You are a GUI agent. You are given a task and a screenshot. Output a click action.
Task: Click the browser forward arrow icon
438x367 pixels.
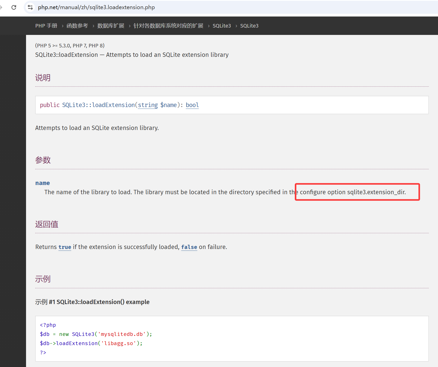click(x=1, y=7)
